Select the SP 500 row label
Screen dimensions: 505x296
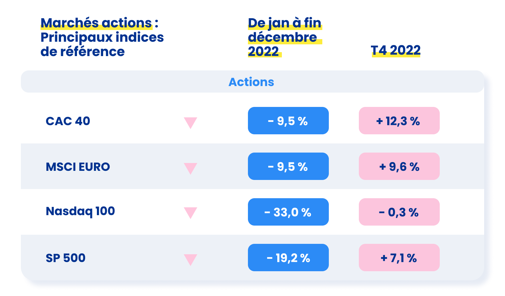point(66,258)
